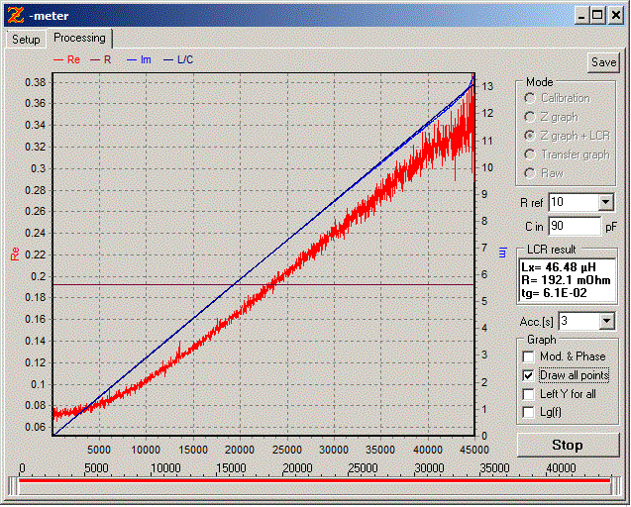Click the red Re axis label on the left
The image size is (631, 507).
pyautogui.click(x=15, y=253)
